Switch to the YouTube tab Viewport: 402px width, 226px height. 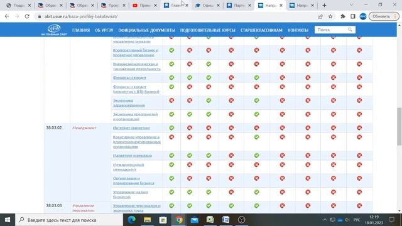(x=144, y=5)
